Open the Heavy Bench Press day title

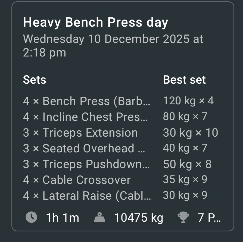pyautogui.click(x=95, y=23)
